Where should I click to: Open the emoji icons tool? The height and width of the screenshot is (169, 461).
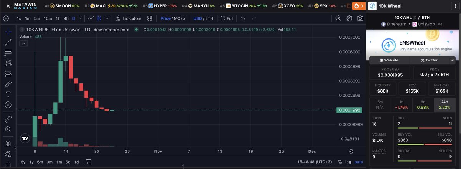(8, 104)
